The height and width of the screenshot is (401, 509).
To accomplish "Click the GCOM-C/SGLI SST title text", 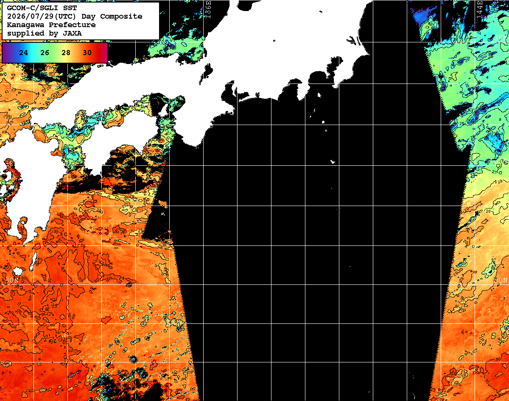I will 36,8.
